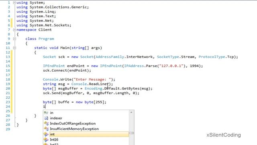257x145 pixels.
Task: Click the array size 255
Action: tap(99, 102)
